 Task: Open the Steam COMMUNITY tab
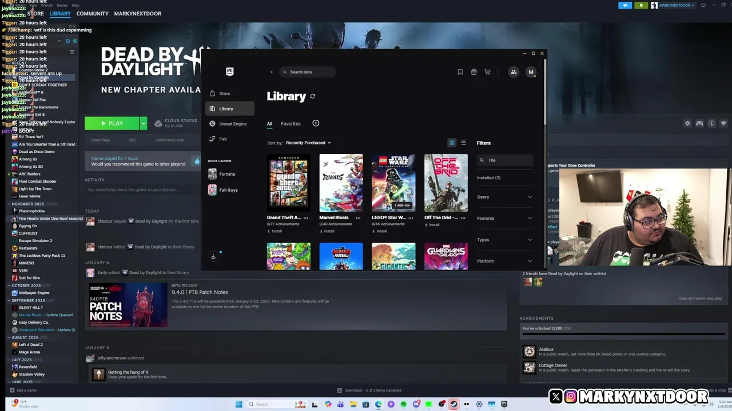click(93, 13)
